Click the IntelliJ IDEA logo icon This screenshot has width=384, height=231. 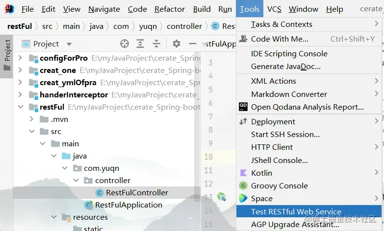pyautogui.click(x=9, y=9)
